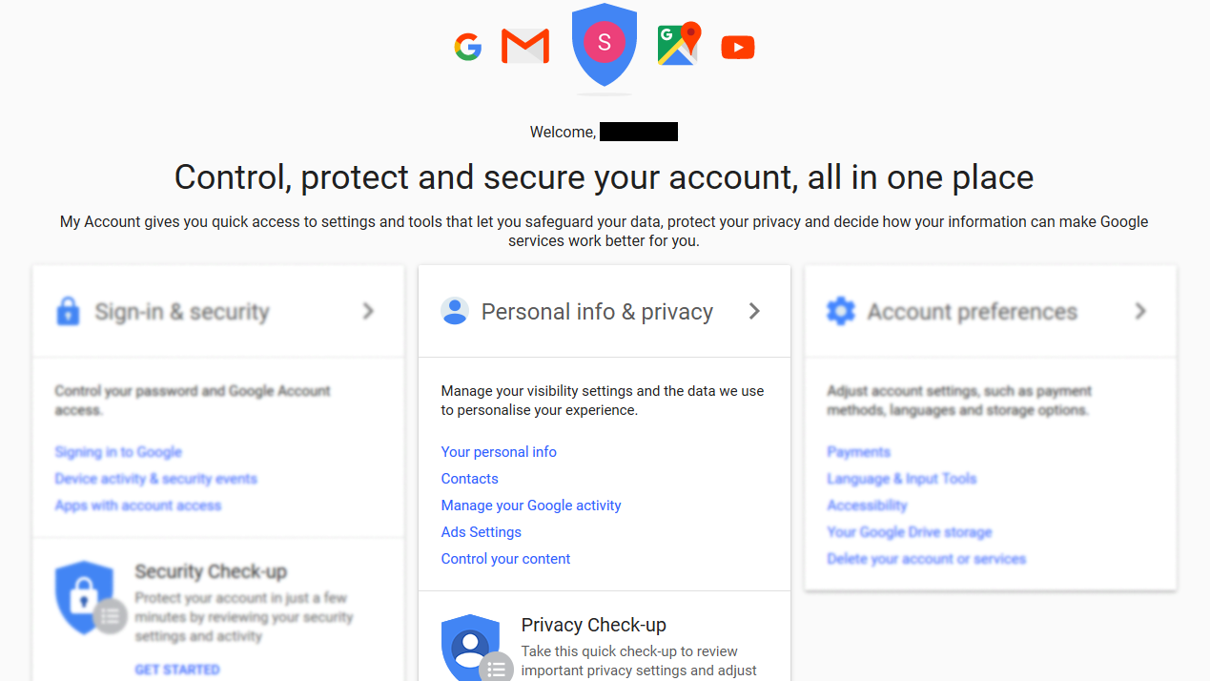
Task: Select Manage your Google activity link
Action: point(531,506)
